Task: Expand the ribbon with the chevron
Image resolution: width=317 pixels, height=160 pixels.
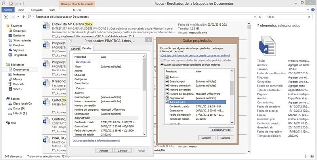Action: (308, 9)
